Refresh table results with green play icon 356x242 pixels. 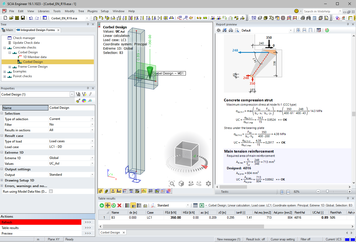coord(102,205)
